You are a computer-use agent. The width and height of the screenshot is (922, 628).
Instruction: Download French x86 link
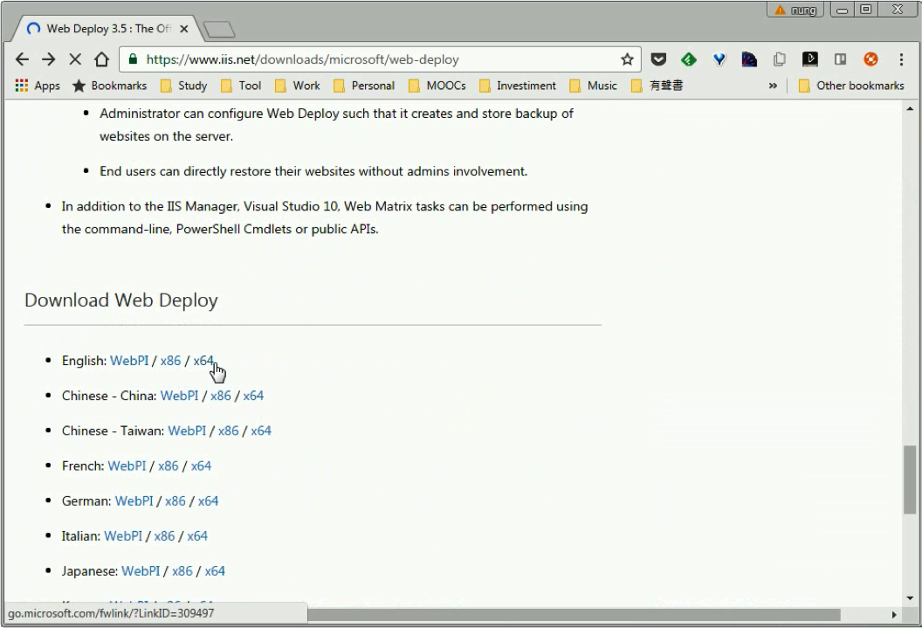169,466
